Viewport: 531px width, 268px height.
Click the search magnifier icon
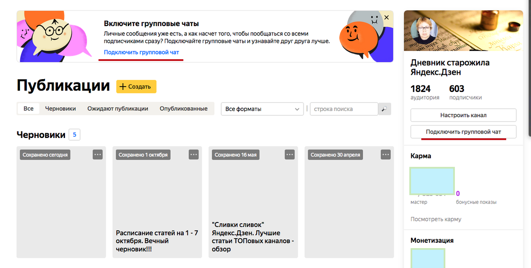coord(385,109)
